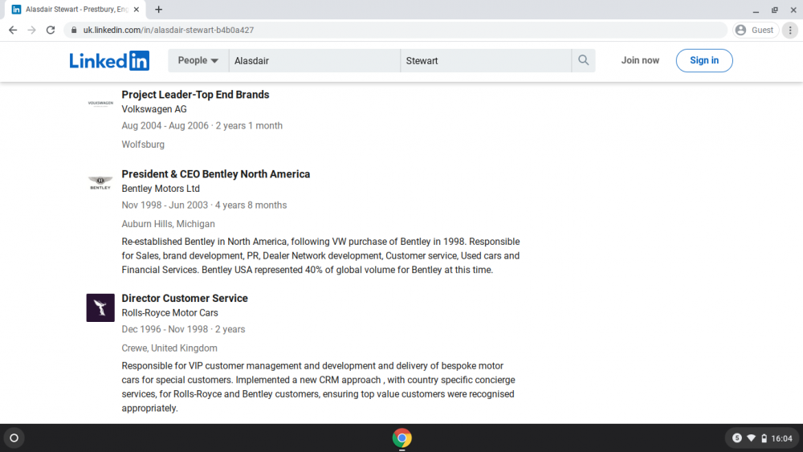
Task: Go back with the browser back arrow
Action: (13, 31)
